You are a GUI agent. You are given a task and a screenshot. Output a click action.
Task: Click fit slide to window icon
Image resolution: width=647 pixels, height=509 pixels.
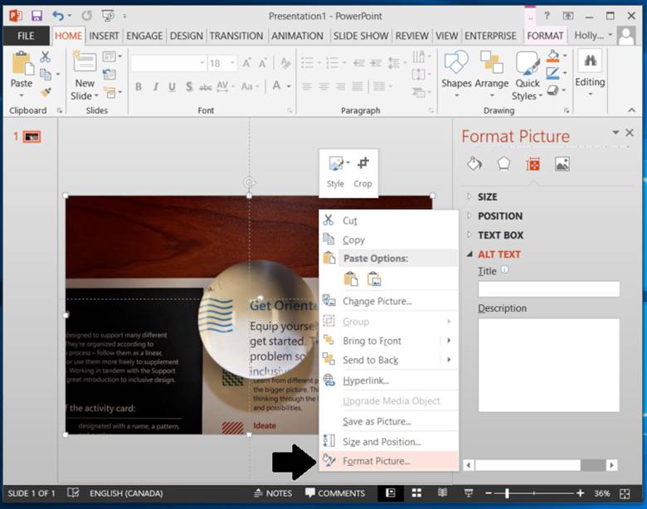(x=625, y=493)
